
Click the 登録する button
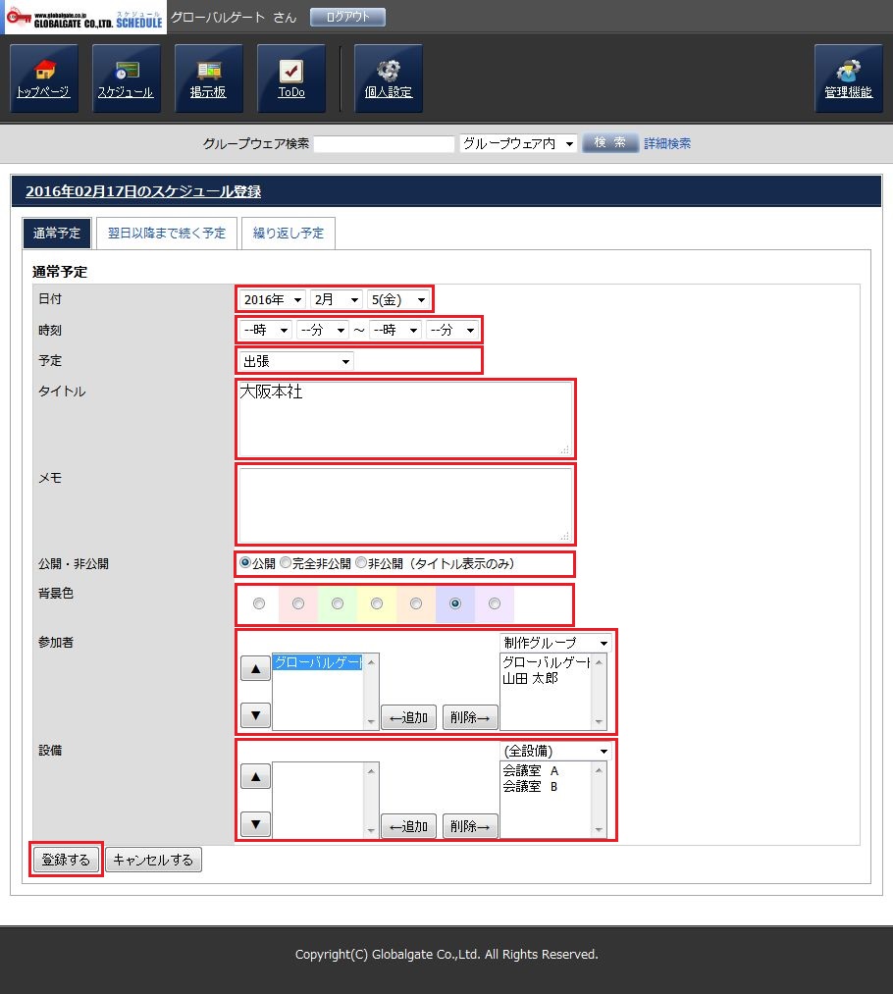[66, 860]
